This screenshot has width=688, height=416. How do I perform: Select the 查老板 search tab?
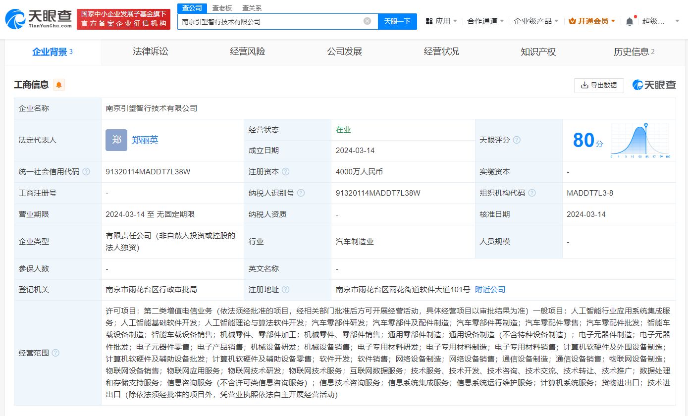[222, 8]
